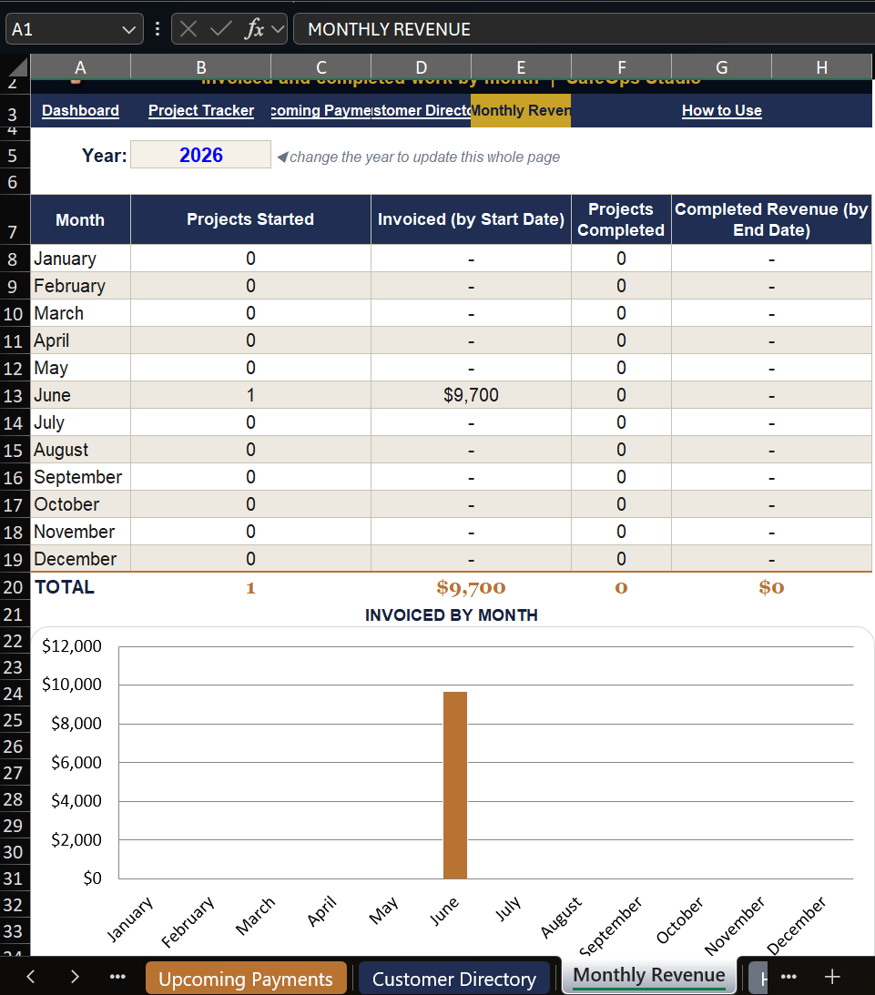
Task: Select row 13 header
Action: click(x=14, y=396)
